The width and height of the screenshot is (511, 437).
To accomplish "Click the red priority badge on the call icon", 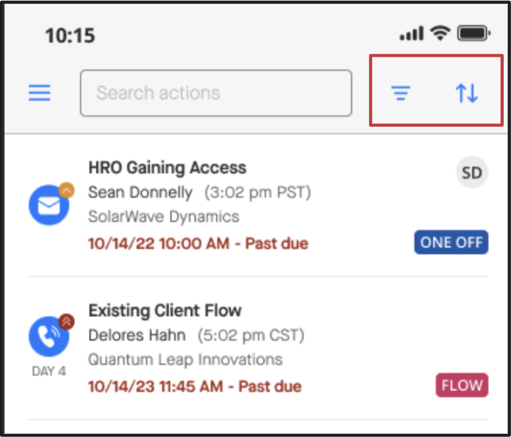I will click(67, 322).
